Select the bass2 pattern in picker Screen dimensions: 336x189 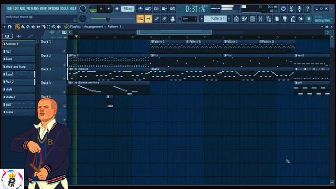click(x=19, y=112)
